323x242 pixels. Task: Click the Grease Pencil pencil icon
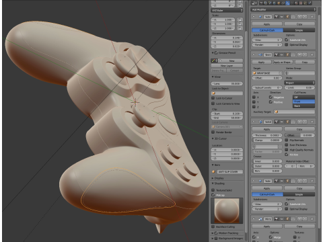(x=214, y=61)
